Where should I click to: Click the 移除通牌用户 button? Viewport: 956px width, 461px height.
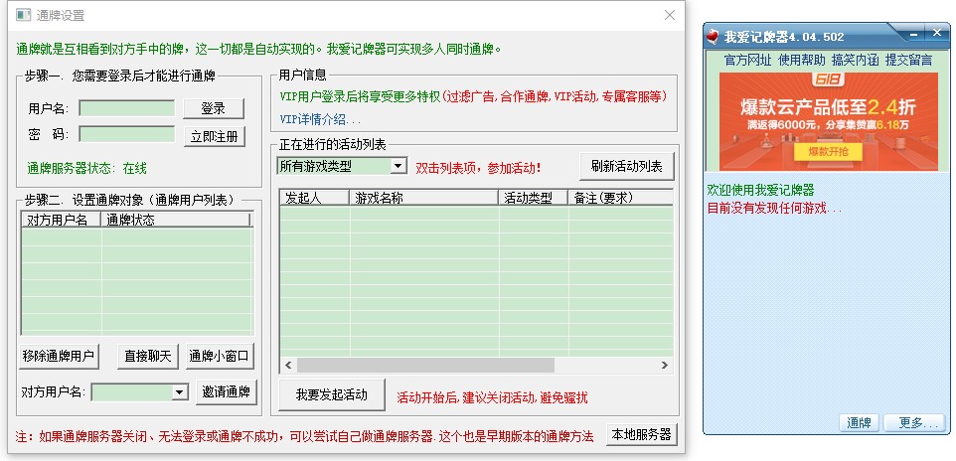click(59, 356)
